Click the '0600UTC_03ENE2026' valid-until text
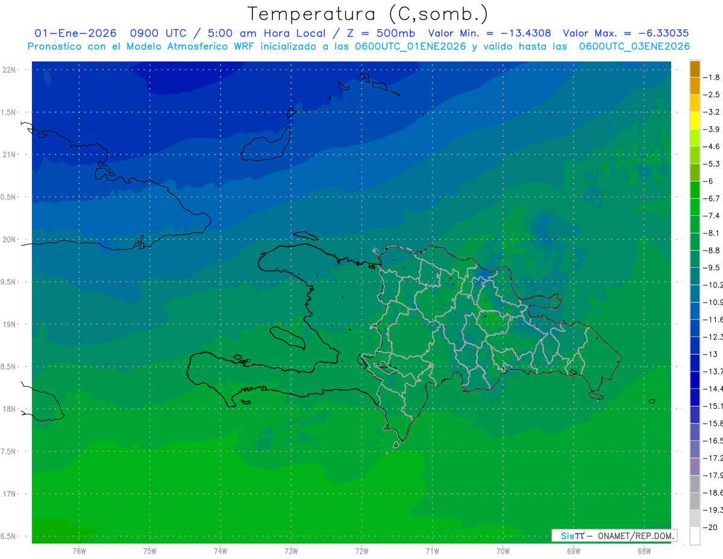This screenshot has width=723, height=559. click(634, 46)
